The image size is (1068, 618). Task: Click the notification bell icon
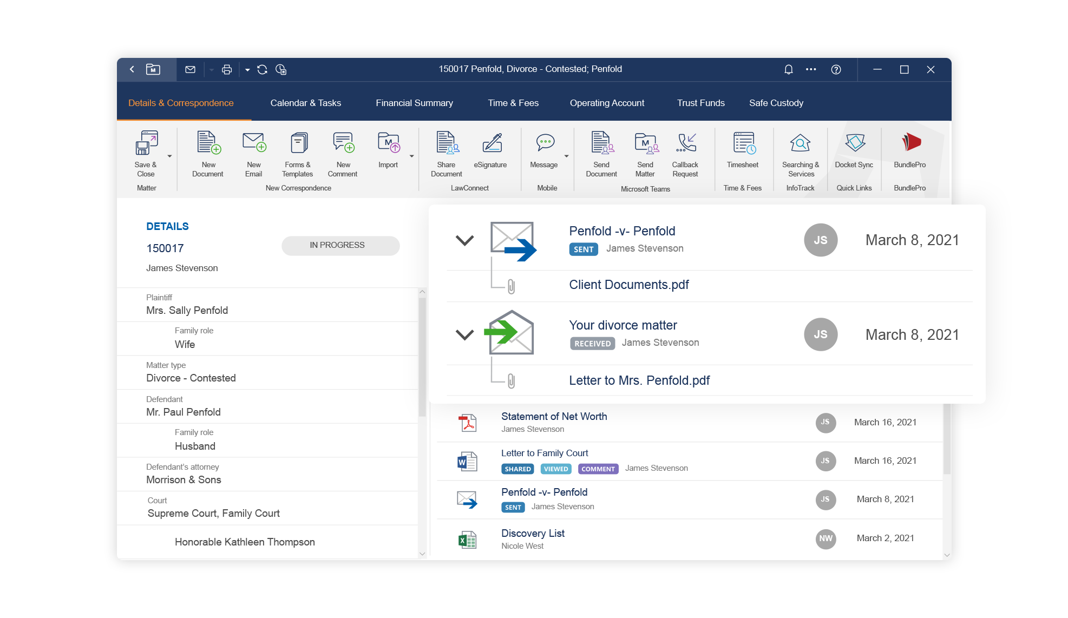click(789, 69)
